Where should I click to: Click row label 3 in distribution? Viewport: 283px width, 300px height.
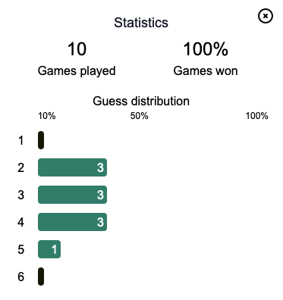[x=21, y=195]
